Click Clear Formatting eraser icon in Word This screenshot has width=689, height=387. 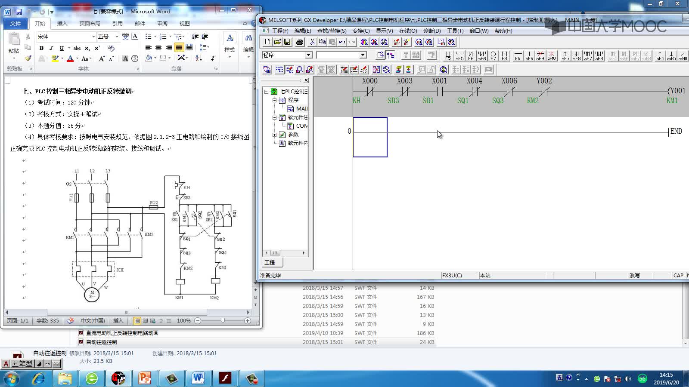pos(111,48)
